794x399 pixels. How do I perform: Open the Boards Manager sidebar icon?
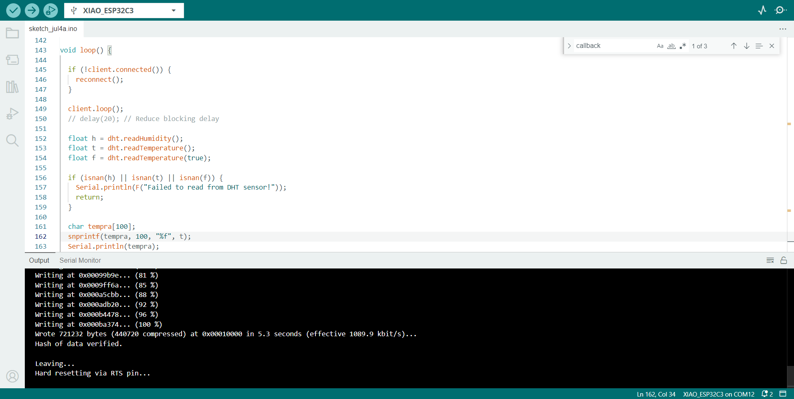(x=12, y=60)
